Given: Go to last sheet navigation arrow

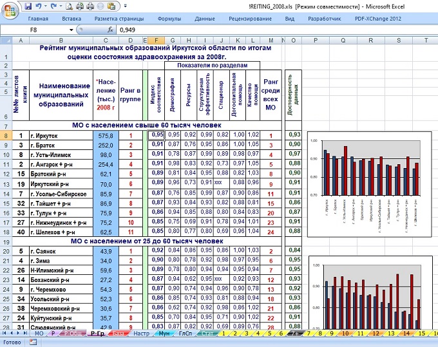Looking at the screenshot, I should coord(25,333).
